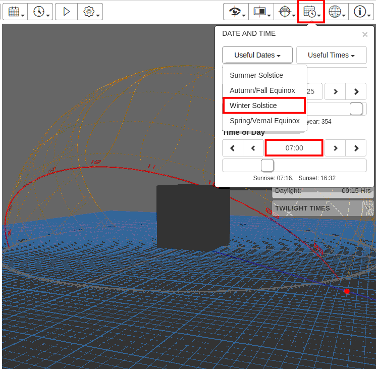This screenshot has width=376, height=369.
Task: Open the gear settings menu
Action: (90, 12)
